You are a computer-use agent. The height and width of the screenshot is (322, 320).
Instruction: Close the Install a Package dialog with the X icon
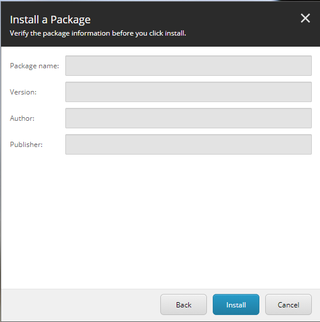pyautogui.click(x=305, y=18)
